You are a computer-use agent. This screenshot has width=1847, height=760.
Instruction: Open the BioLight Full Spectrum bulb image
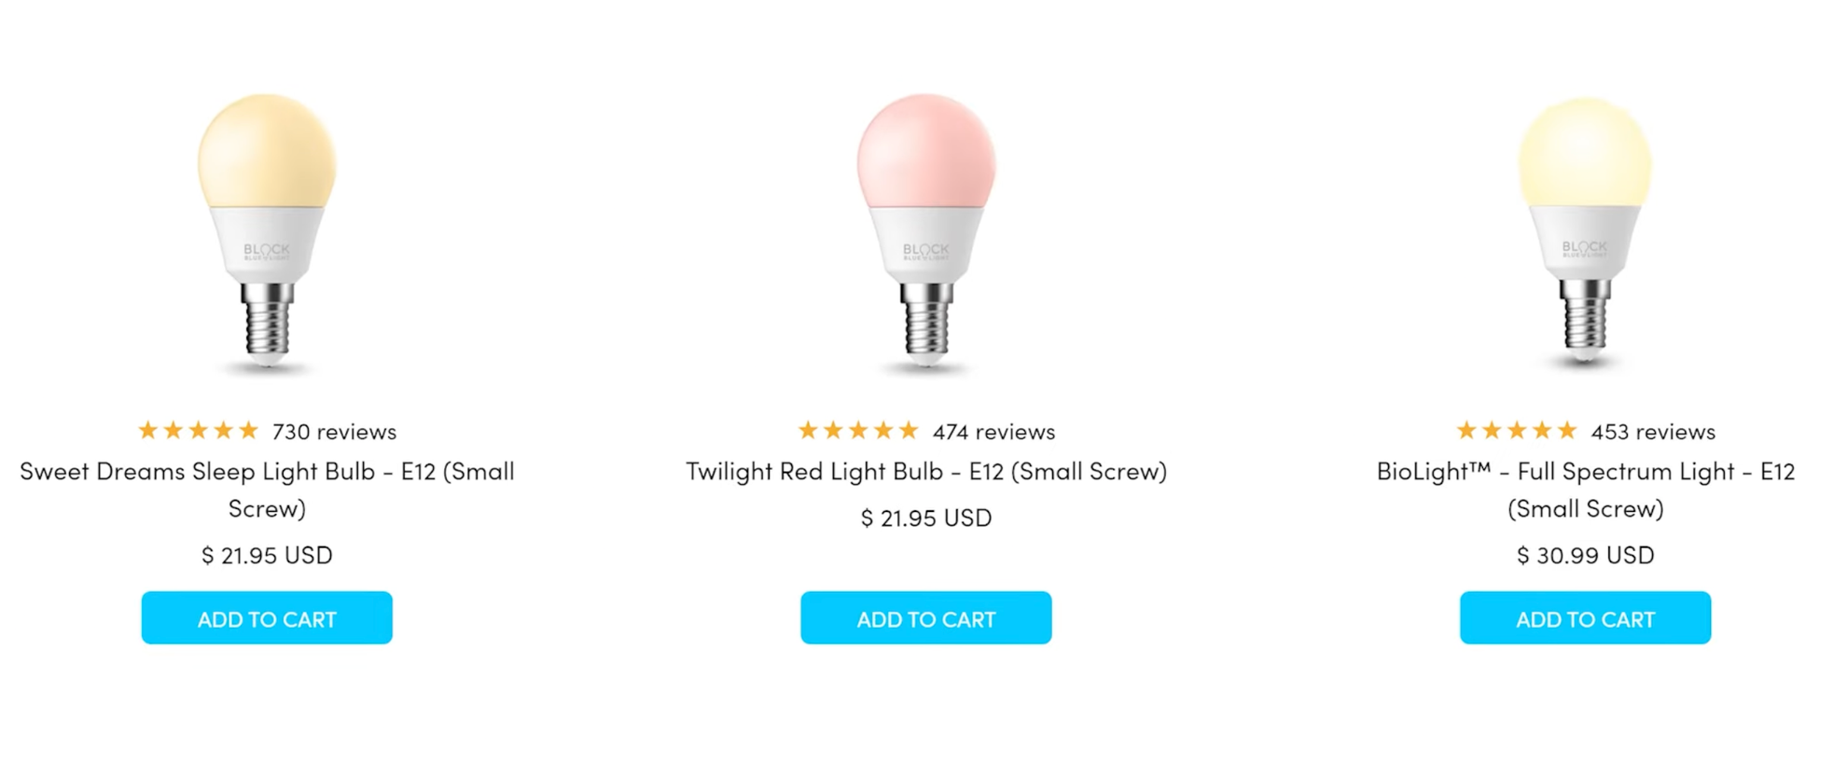[x=1585, y=233]
